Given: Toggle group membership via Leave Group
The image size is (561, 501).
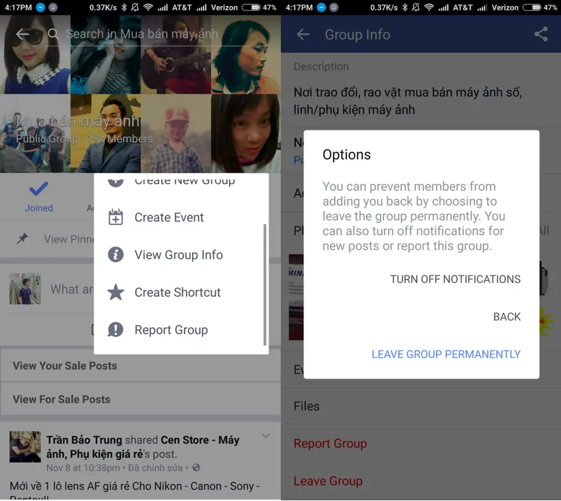Looking at the screenshot, I should [x=327, y=481].
